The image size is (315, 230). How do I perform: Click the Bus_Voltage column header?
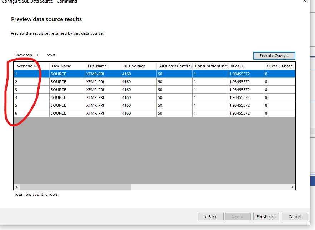[x=134, y=66]
